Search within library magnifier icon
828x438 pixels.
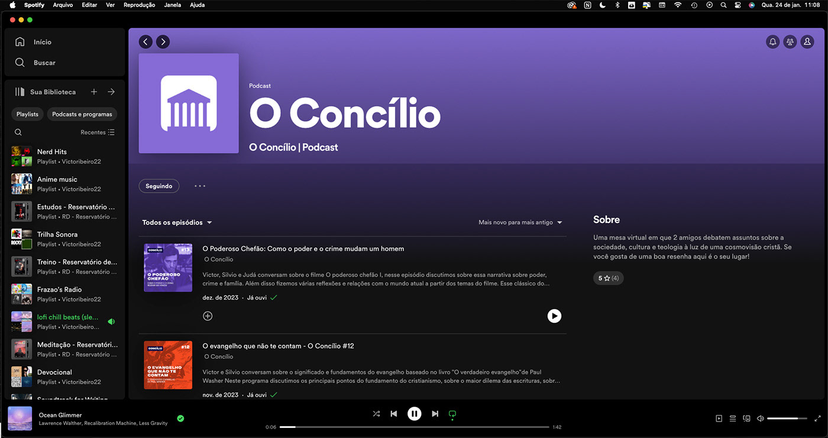pyautogui.click(x=18, y=132)
